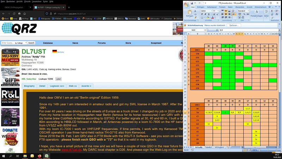Viewport: 282px width, 159px height.
Task: Toggle middle vertical alignment in Excel
Action: pyautogui.click(x=226, y=11)
